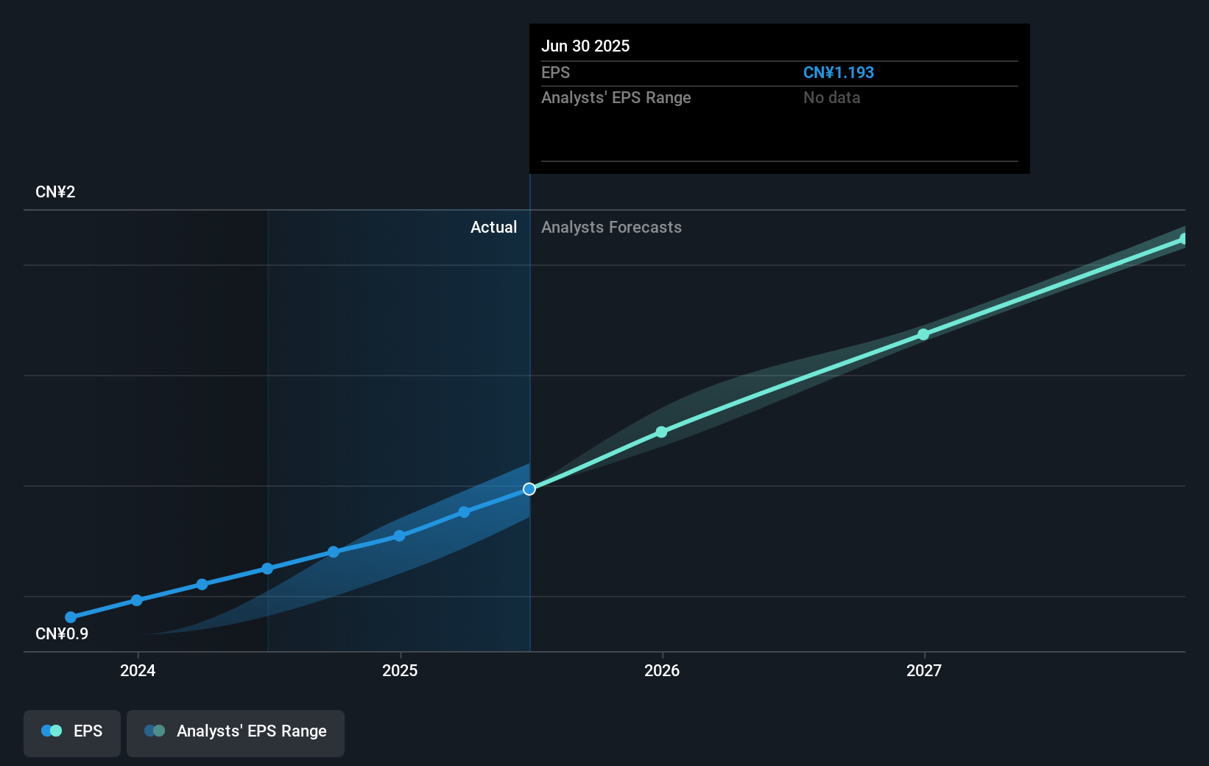Viewport: 1209px width, 766px height.
Task: Switch to the Actual section of the chart
Action: (493, 228)
